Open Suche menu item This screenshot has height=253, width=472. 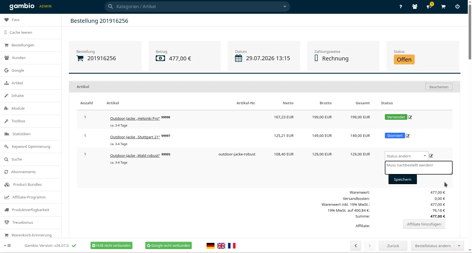coord(31,159)
